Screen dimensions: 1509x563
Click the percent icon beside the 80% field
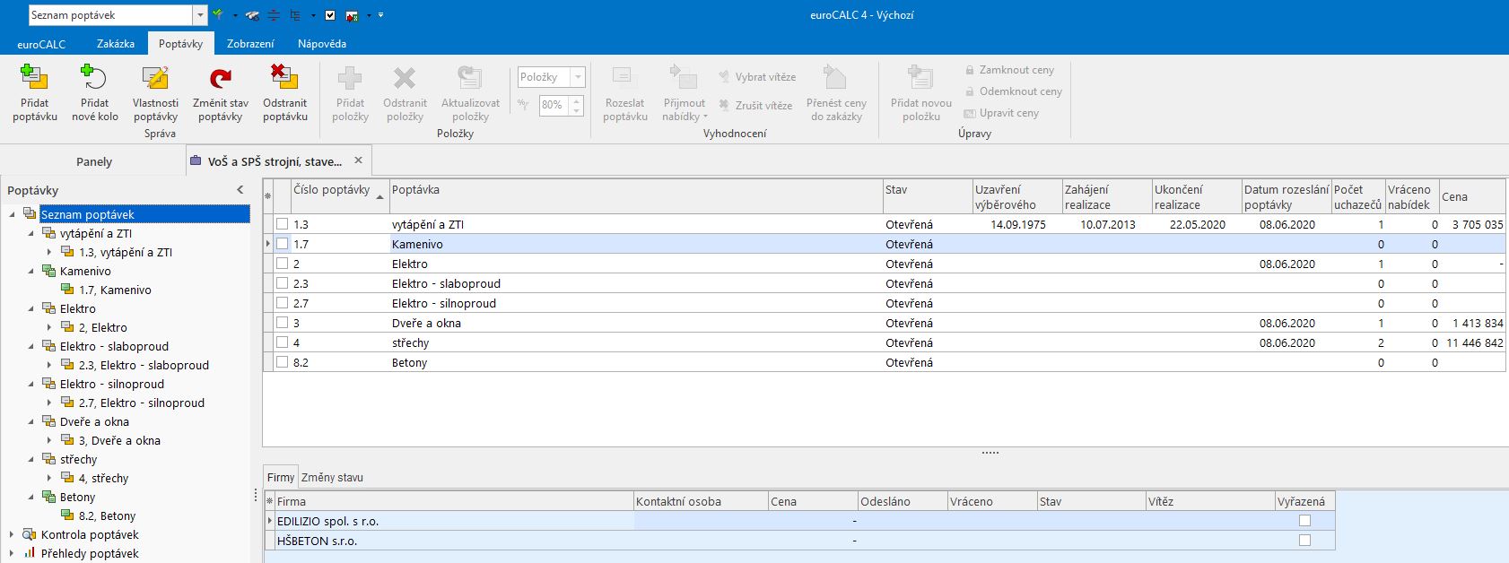[x=524, y=105]
